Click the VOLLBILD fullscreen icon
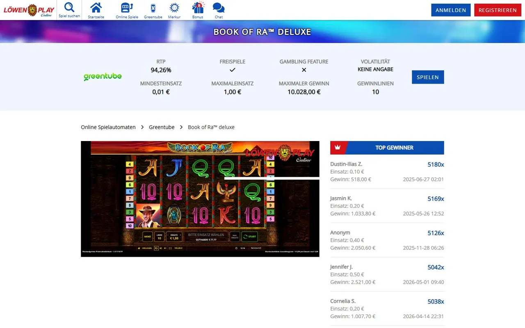The image size is (525, 328). (x=170, y=248)
